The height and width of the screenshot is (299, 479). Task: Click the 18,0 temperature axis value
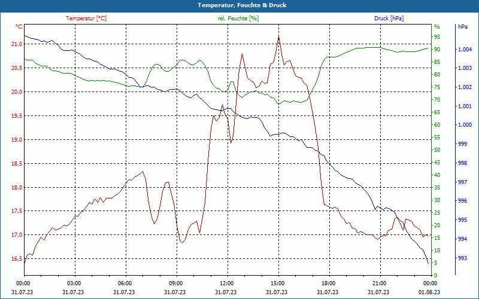tap(17, 187)
